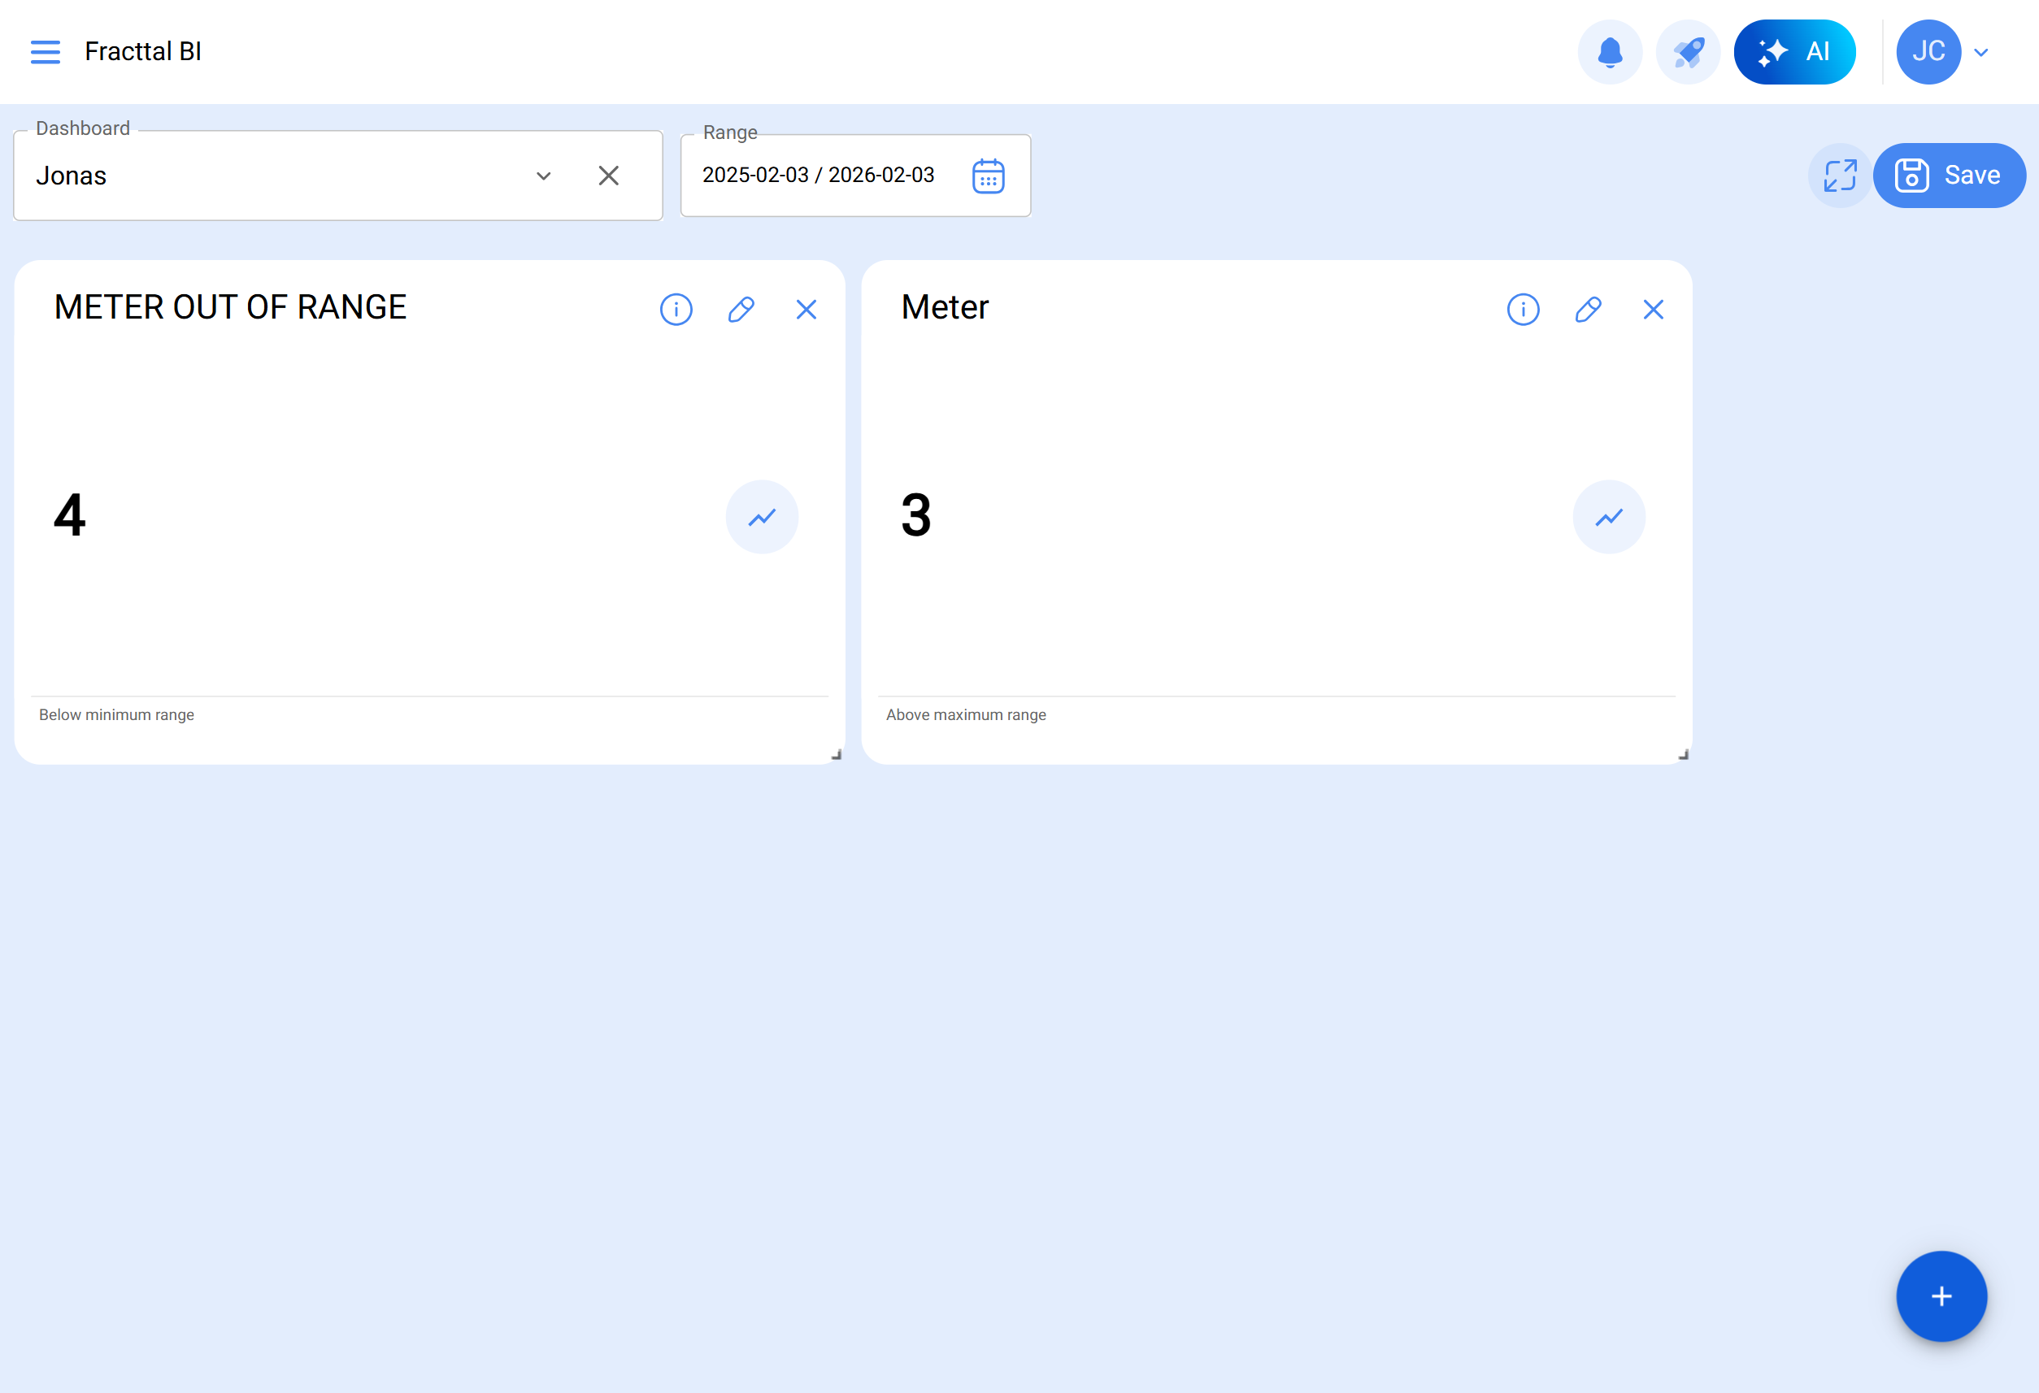Image resolution: width=2039 pixels, height=1393 pixels.
Task: Open trend chart for METER OUT OF RANGE
Action: (x=762, y=517)
